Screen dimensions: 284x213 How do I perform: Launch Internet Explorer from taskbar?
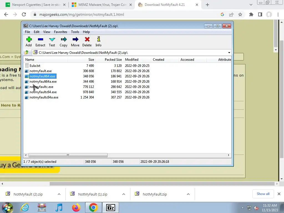click(x=25, y=207)
